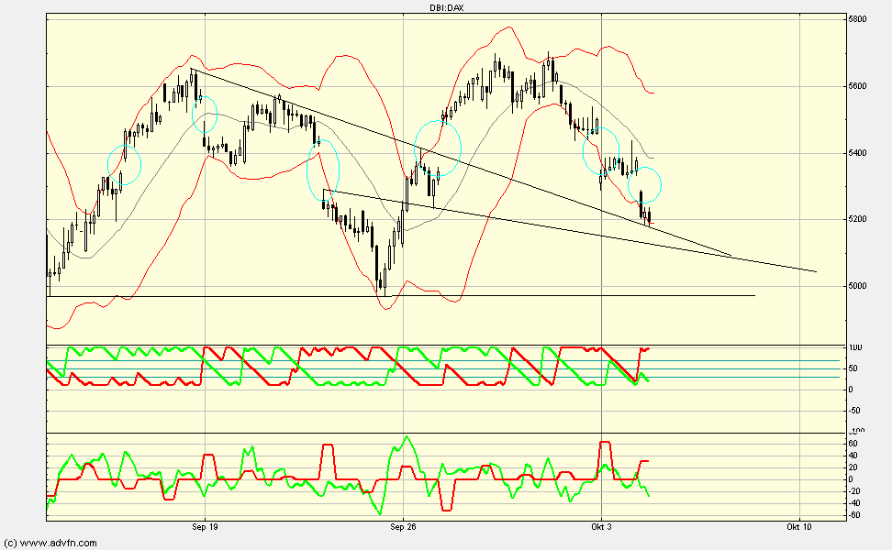892x550 pixels.
Task: Click the last cyan circle after Okt 3
Action: [644, 186]
